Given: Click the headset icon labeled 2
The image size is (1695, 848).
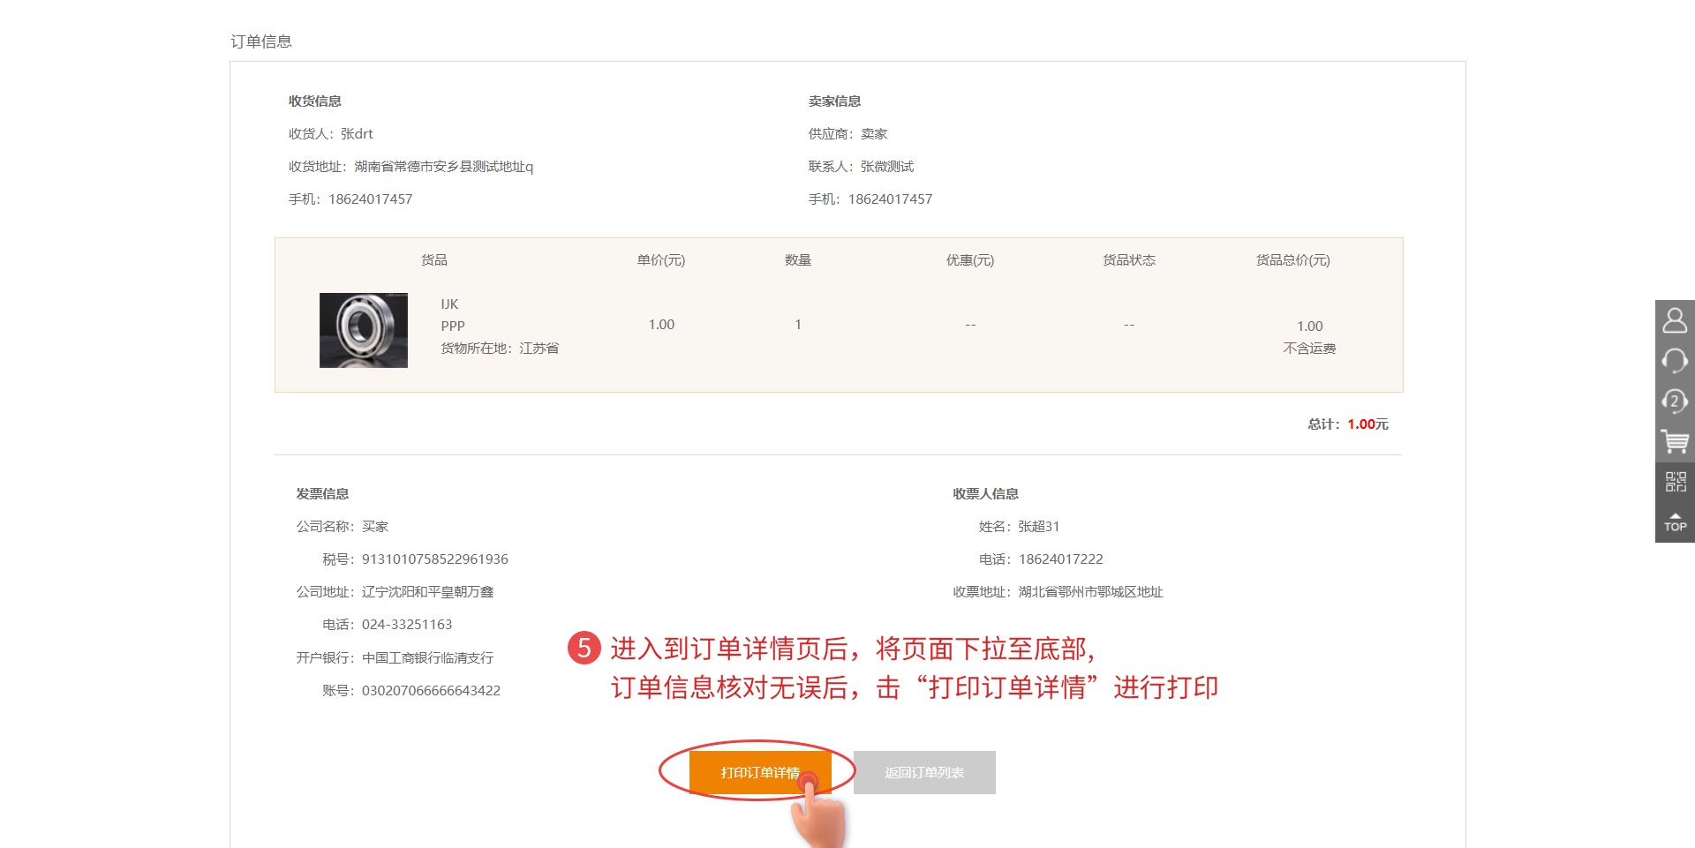Looking at the screenshot, I should point(1675,401).
